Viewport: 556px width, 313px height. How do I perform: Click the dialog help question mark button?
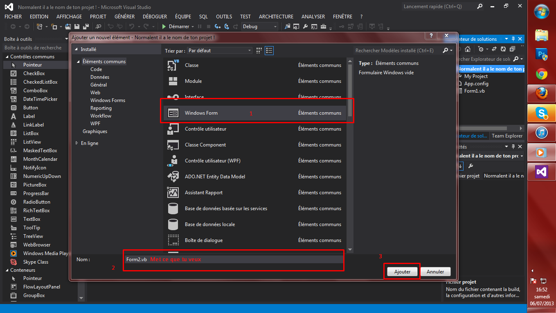click(431, 36)
